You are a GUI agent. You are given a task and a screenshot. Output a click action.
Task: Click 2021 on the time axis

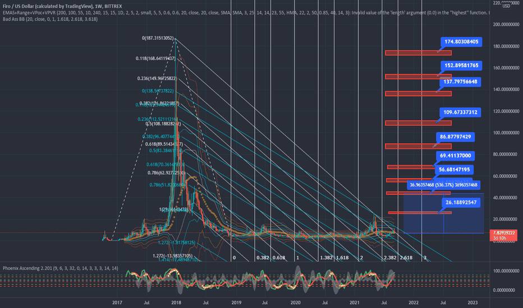(354, 302)
